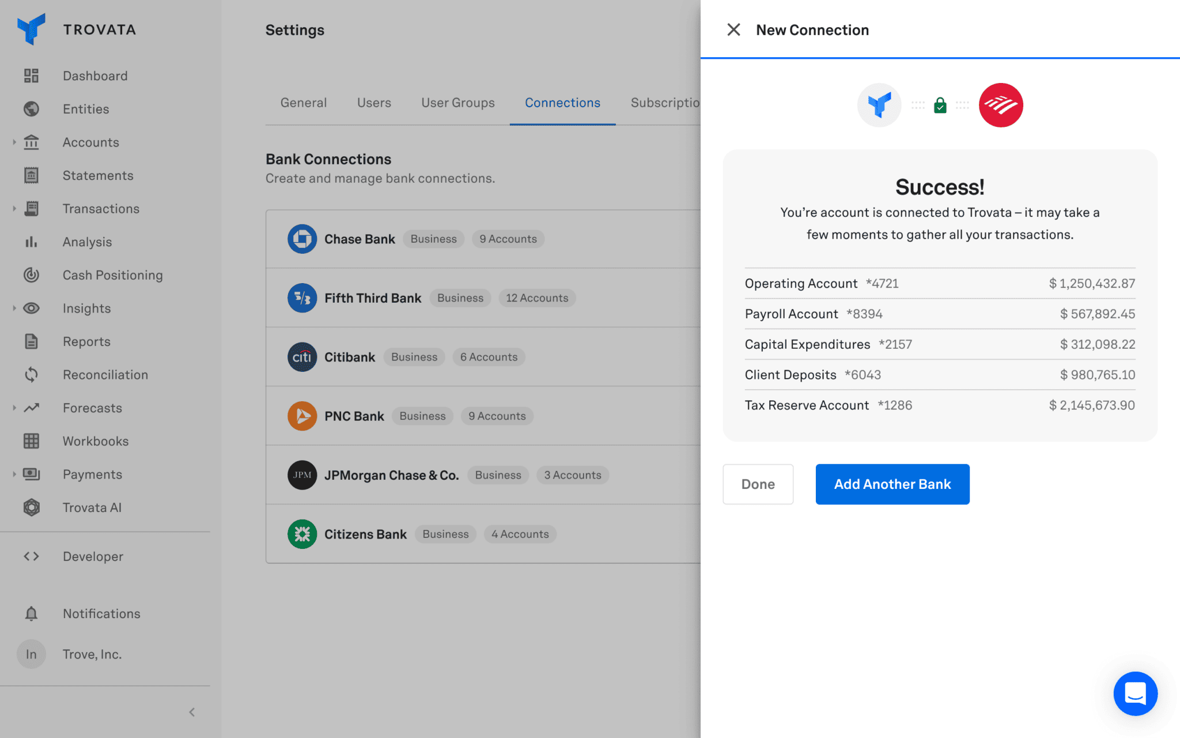The image size is (1180, 738).
Task: Expand the Forecasts sidebar section
Action: 14,408
